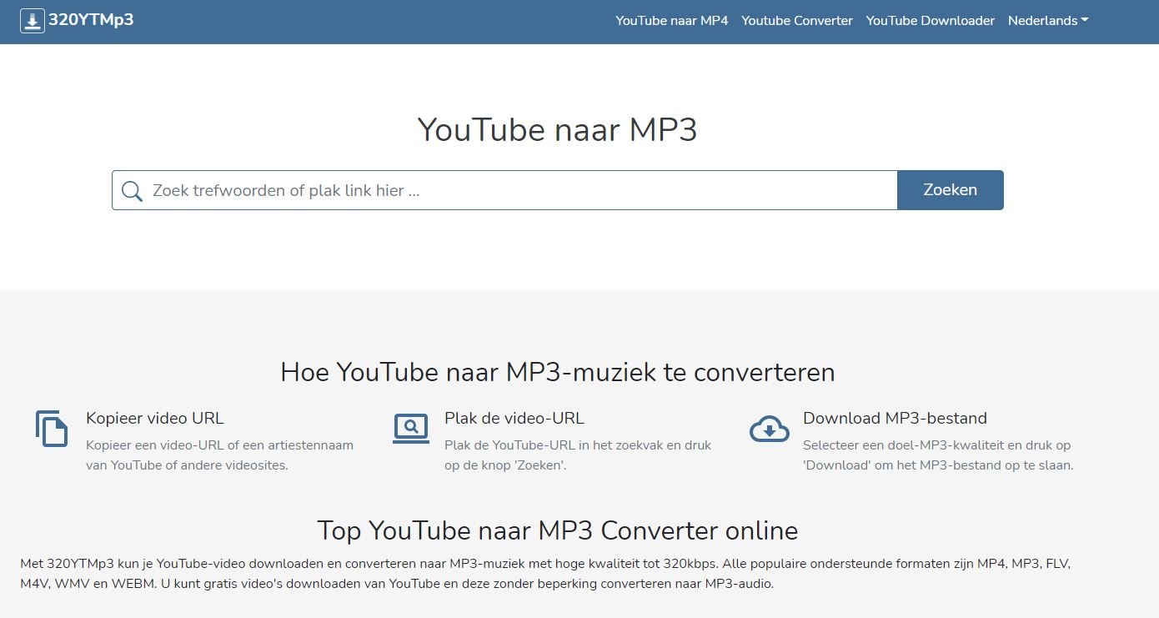This screenshot has height=618, width=1159.
Task: Click inside the keyword search input field
Action: [500, 190]
